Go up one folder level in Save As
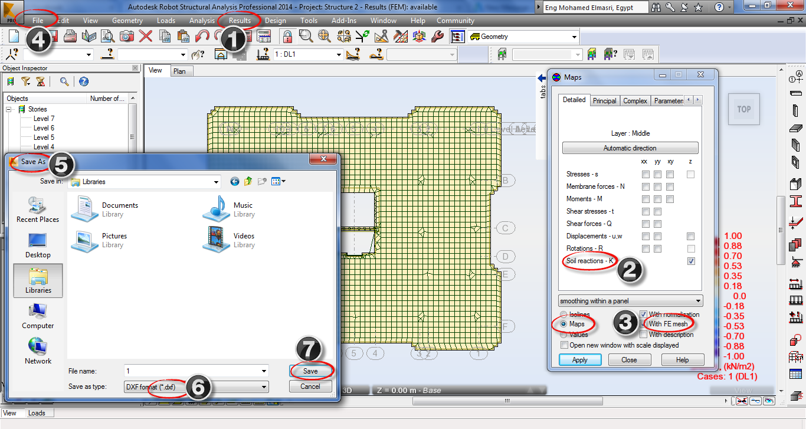 click(x=248, y=182)
